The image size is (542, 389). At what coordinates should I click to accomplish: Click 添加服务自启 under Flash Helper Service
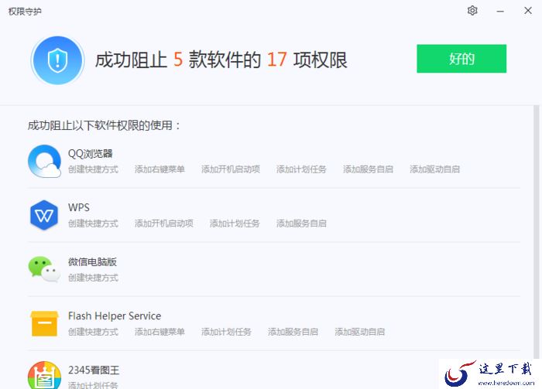click(x=293, y=332)
